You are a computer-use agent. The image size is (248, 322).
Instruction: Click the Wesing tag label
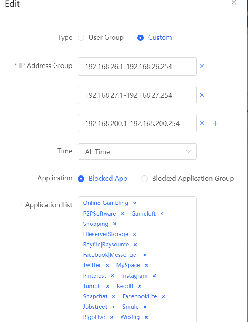point(130,317)
